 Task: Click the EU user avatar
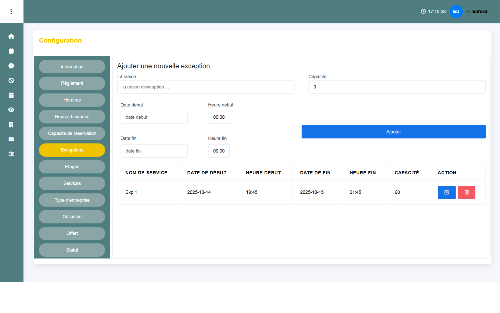coord(456,11)
